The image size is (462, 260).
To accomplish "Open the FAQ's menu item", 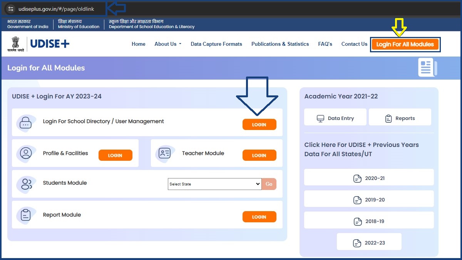I will pyautogui.click(x=325, y=44).
